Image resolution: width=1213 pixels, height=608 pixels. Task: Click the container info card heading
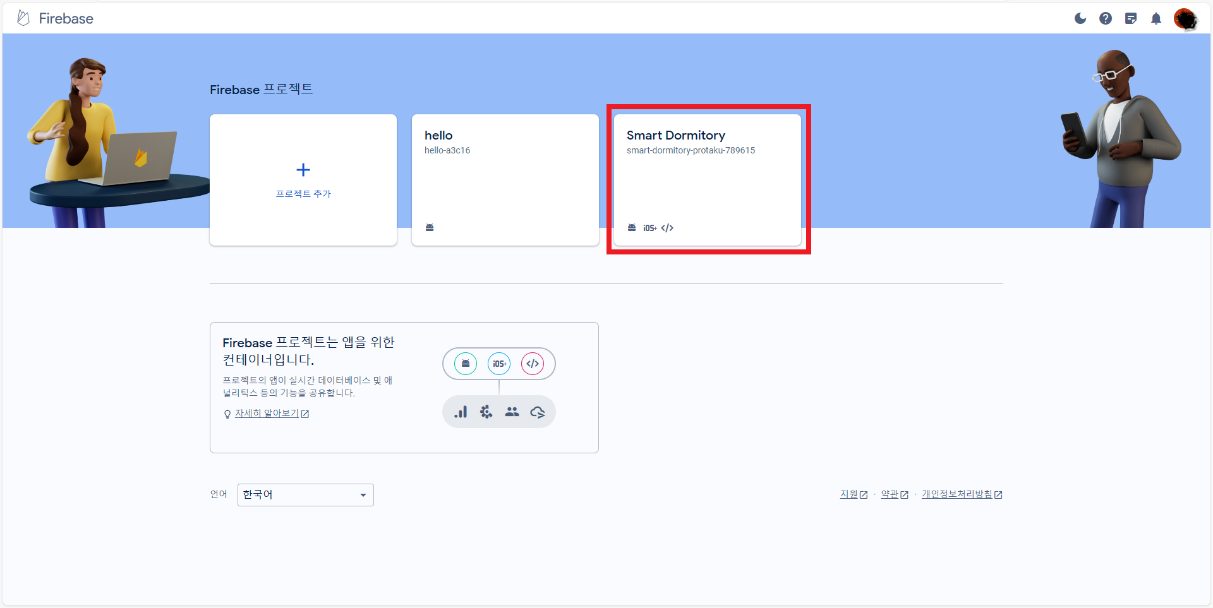click(x=308, y=351)
